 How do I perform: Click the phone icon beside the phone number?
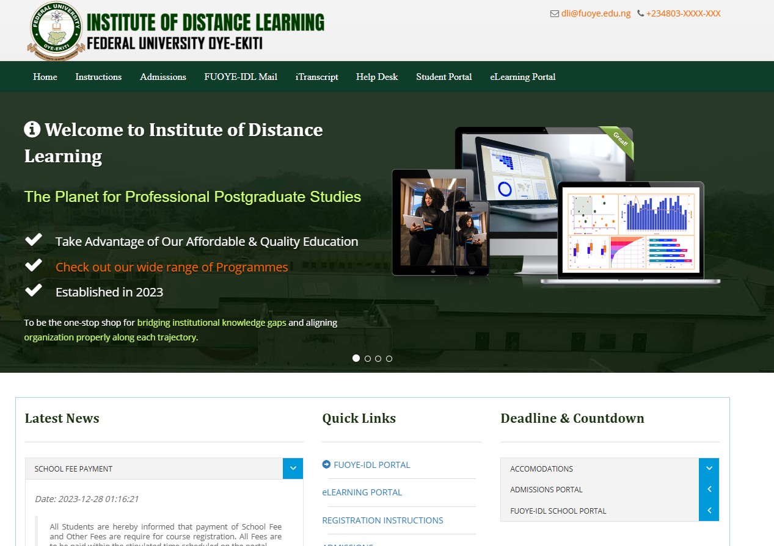(x=640, y=13)
